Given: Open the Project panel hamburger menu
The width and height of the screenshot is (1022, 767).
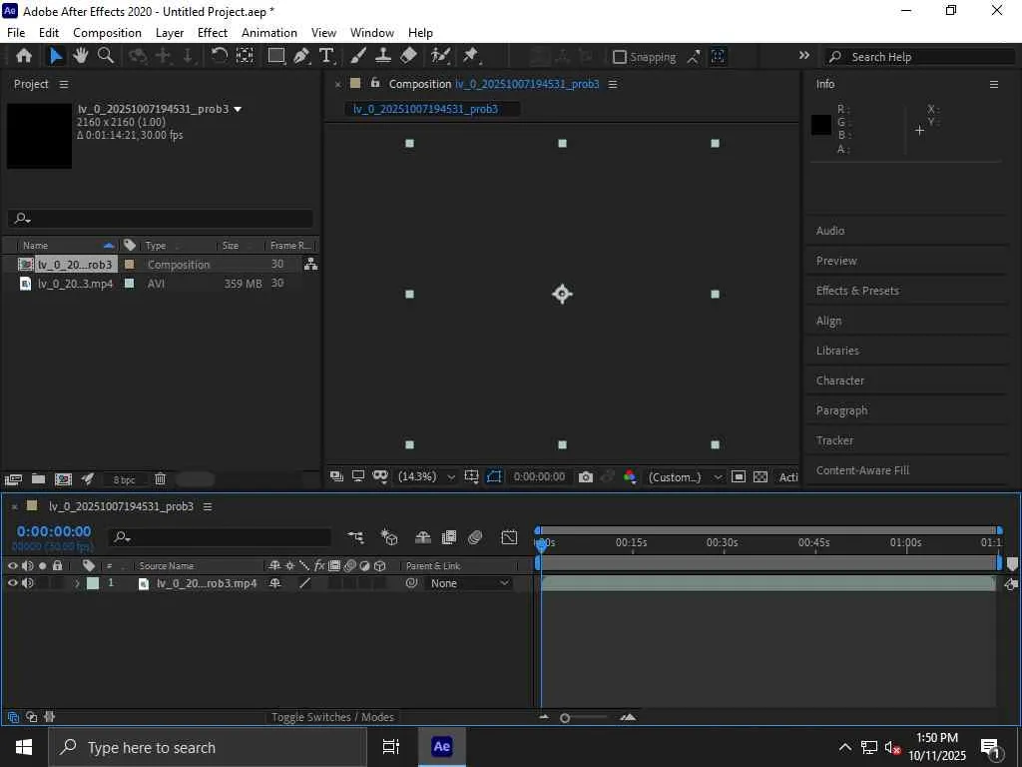Looking at the screenshot, I should point(63,84).
